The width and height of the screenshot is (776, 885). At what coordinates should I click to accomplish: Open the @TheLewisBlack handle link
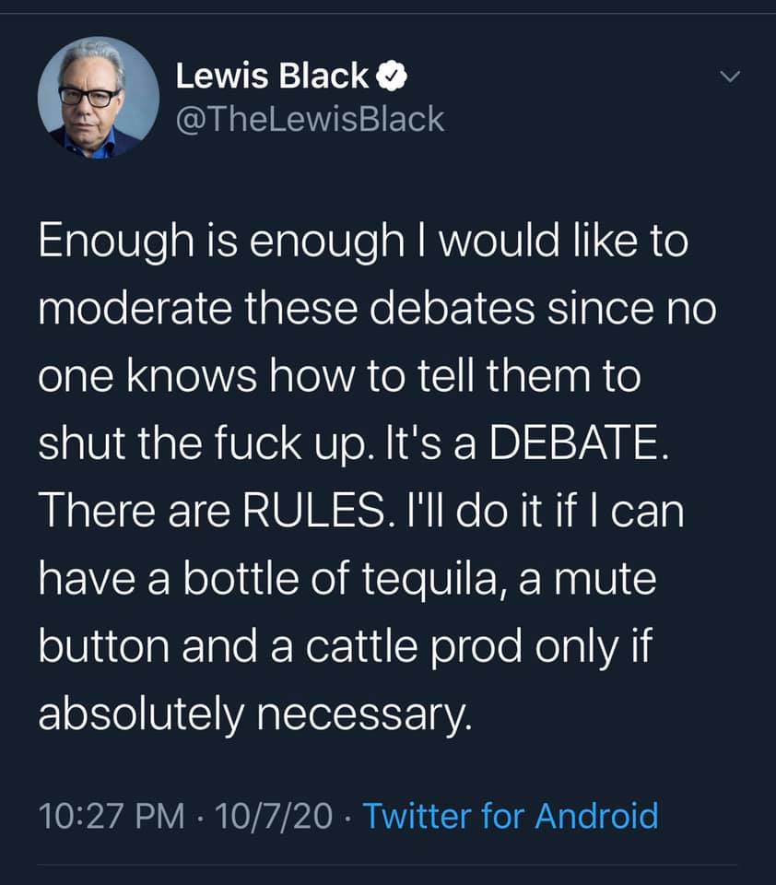pyautogui.click(x=310, y=119)
